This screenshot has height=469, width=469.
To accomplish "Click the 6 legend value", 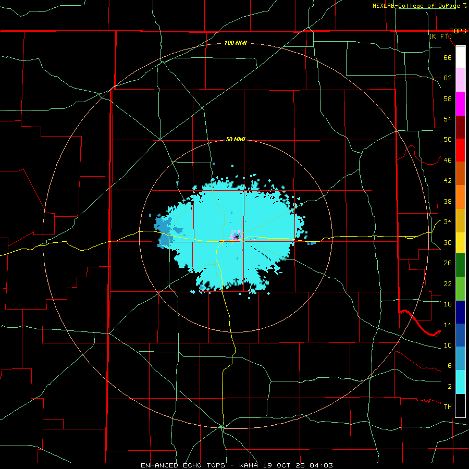I will click(450, 366).
